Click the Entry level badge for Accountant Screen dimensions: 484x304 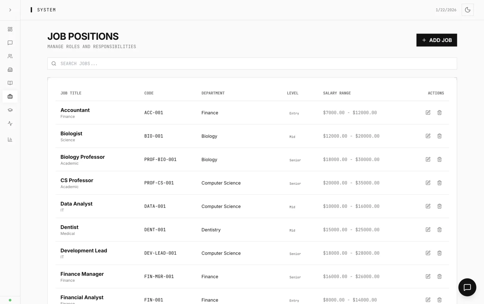click(x=294, y=113)
